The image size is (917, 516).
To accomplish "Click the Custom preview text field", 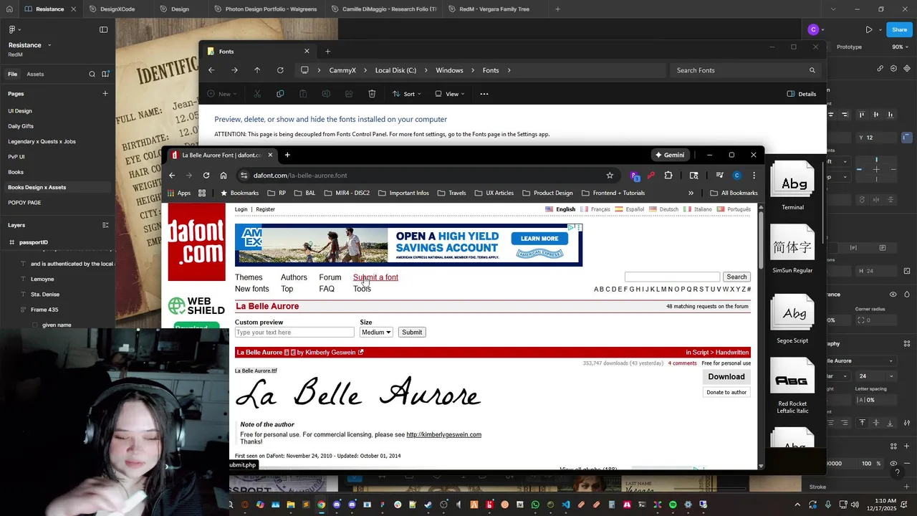I will pos(294,333).
